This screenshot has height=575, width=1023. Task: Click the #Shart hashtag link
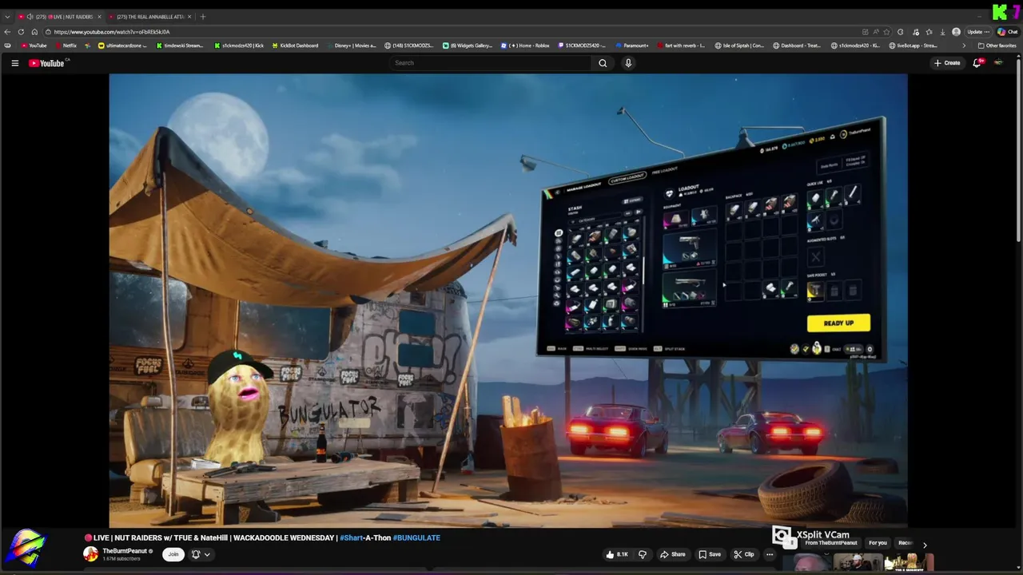coord(352,537)
